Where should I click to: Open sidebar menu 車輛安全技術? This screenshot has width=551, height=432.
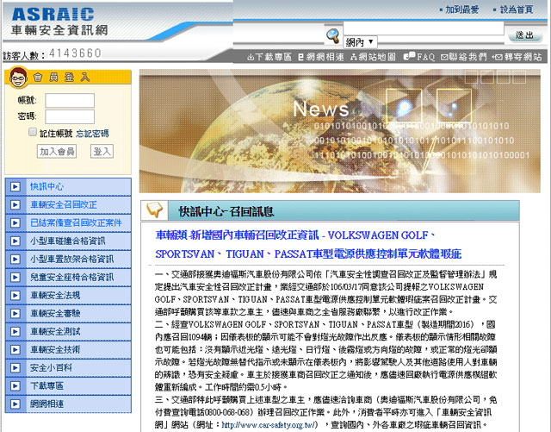click(x=55, y=349)
